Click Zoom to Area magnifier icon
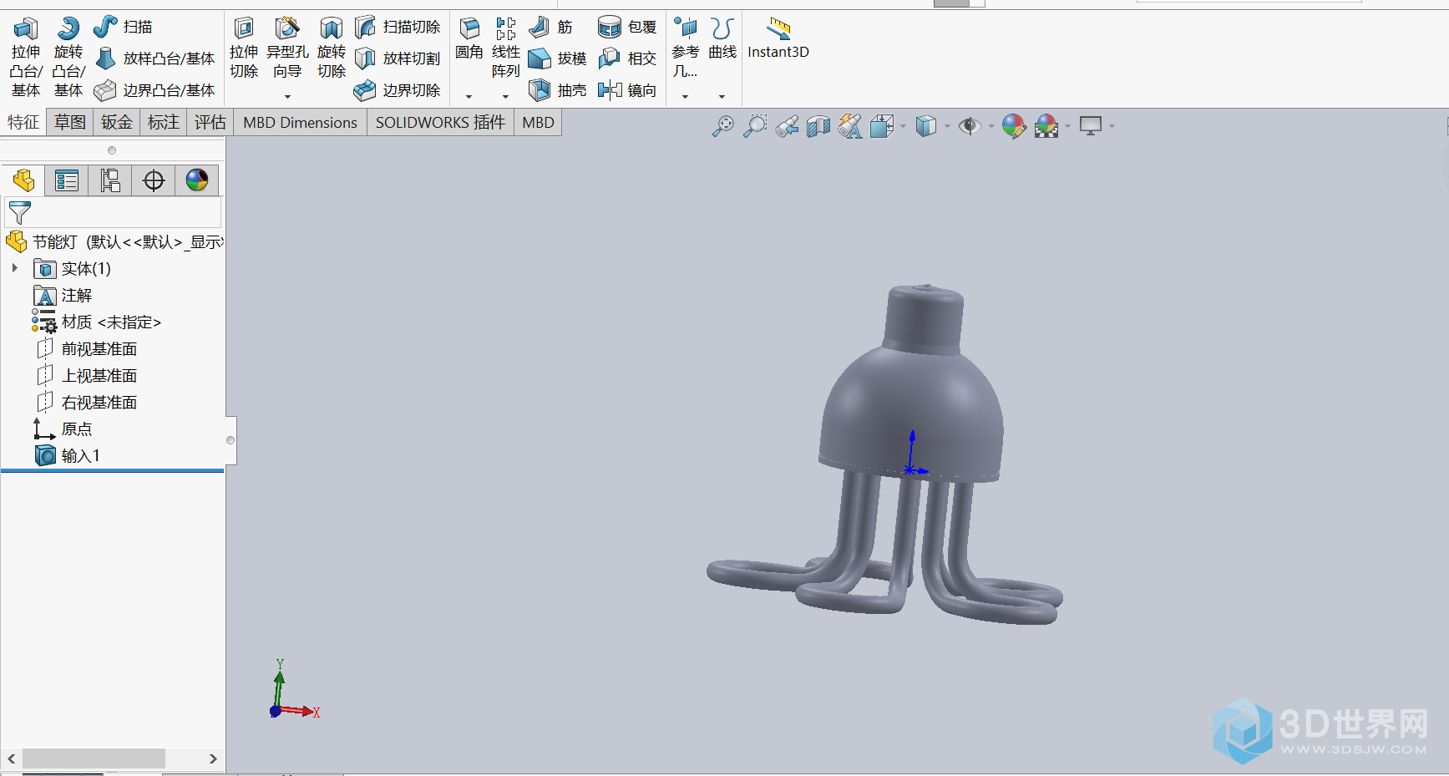This screenshot has width=1449, height=776. tap(755, 126)
